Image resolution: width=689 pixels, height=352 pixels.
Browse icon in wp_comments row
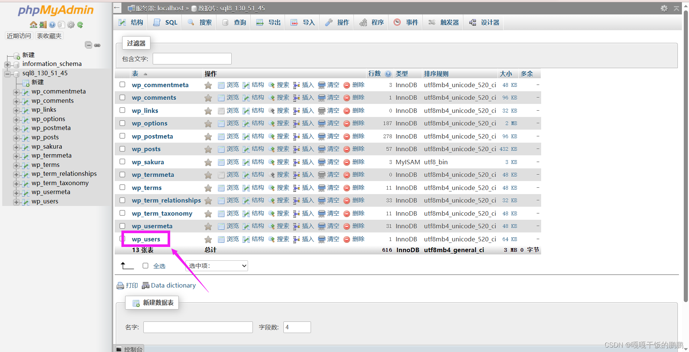[x=221, y=98]
